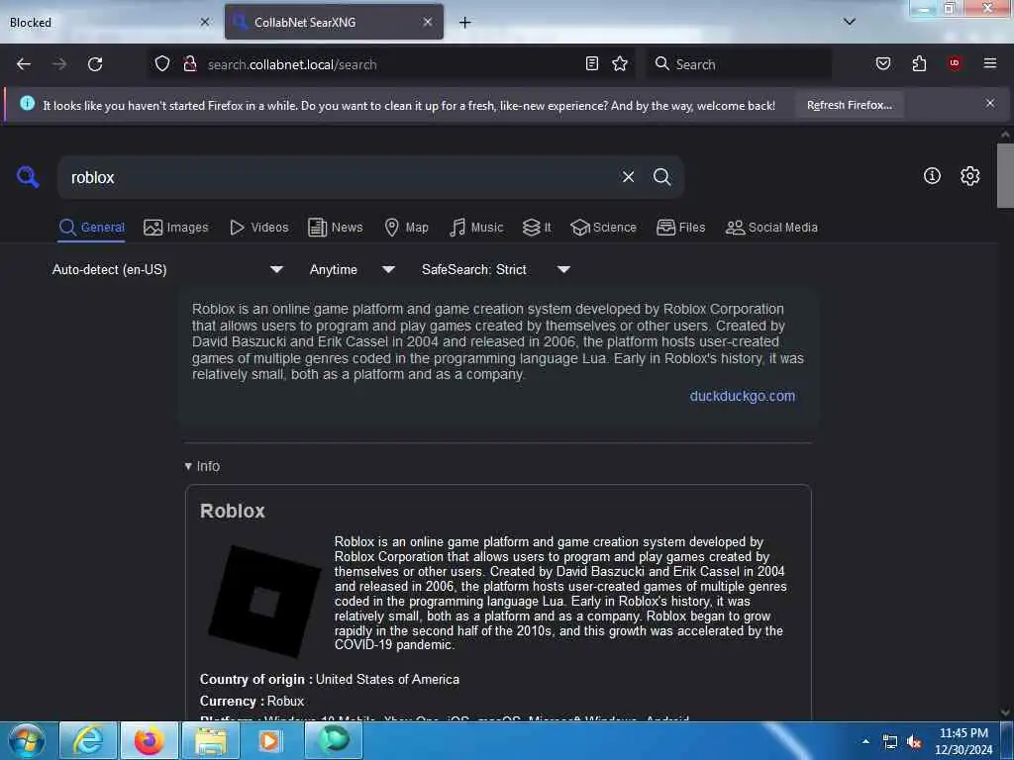Clear the roblox search query

[628, 176]
